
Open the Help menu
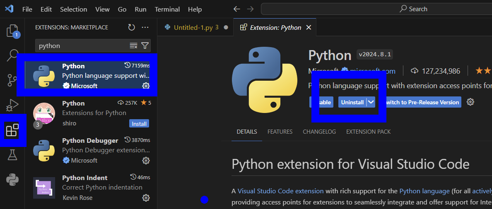pos(195,9)
